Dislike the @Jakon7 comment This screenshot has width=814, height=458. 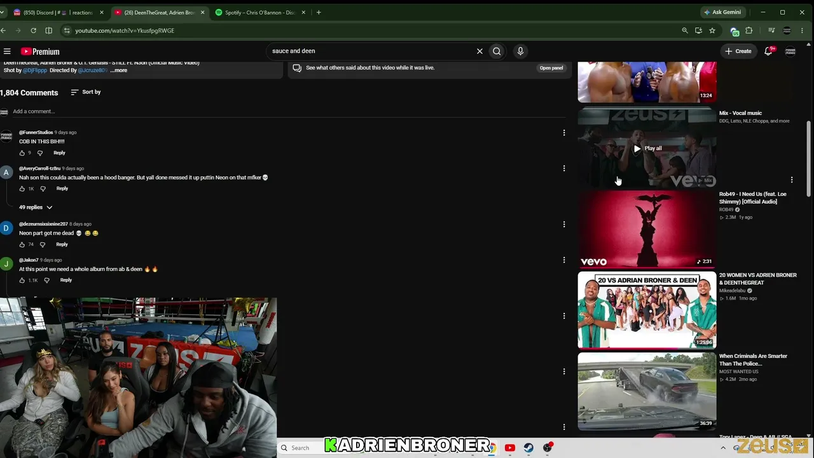pos(46,281)
